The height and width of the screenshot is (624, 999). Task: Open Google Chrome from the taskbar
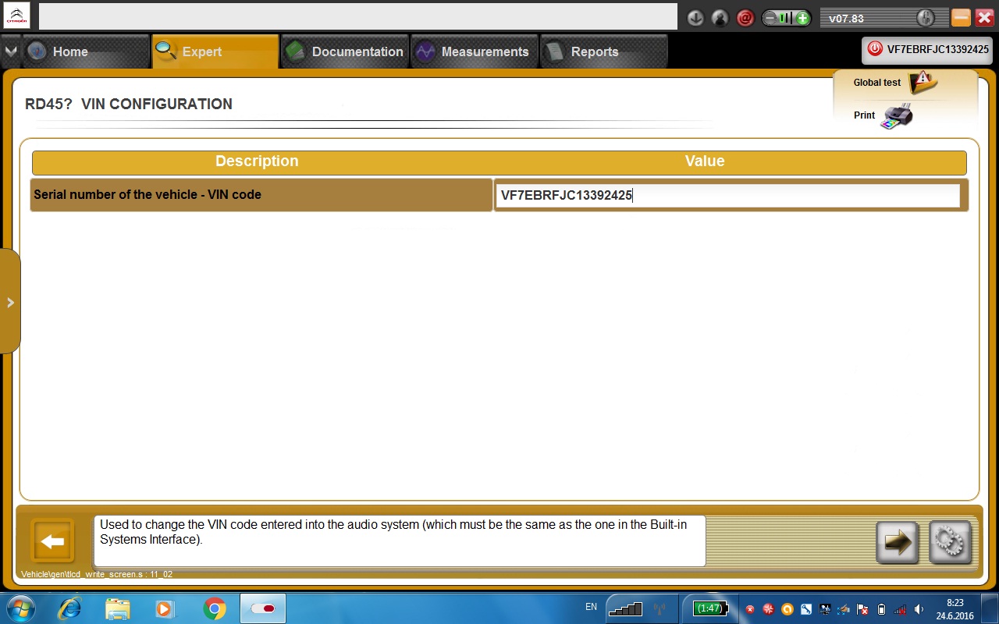tap(215, 608)
